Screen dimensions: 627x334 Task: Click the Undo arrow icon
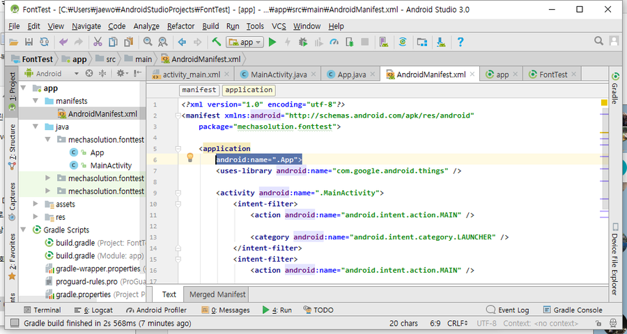63,42
